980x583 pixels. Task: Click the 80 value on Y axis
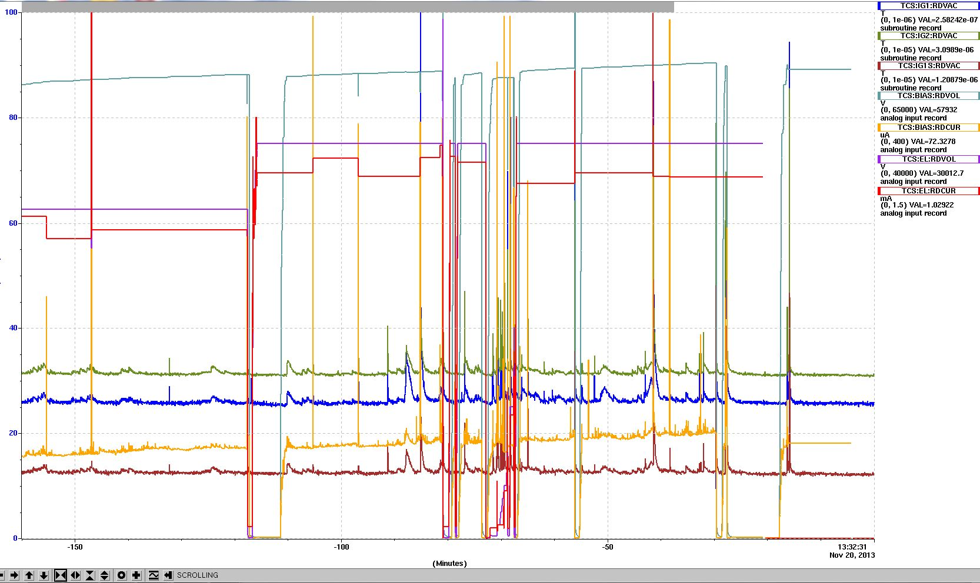pos(13,118)
